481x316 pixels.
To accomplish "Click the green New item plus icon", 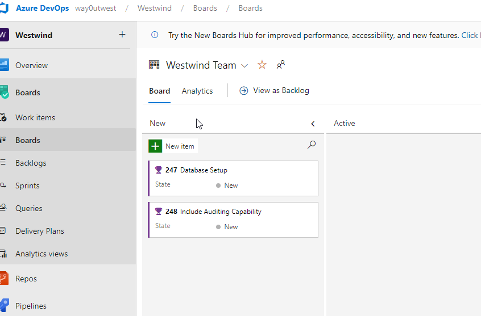I will click(x=155, y=146).
